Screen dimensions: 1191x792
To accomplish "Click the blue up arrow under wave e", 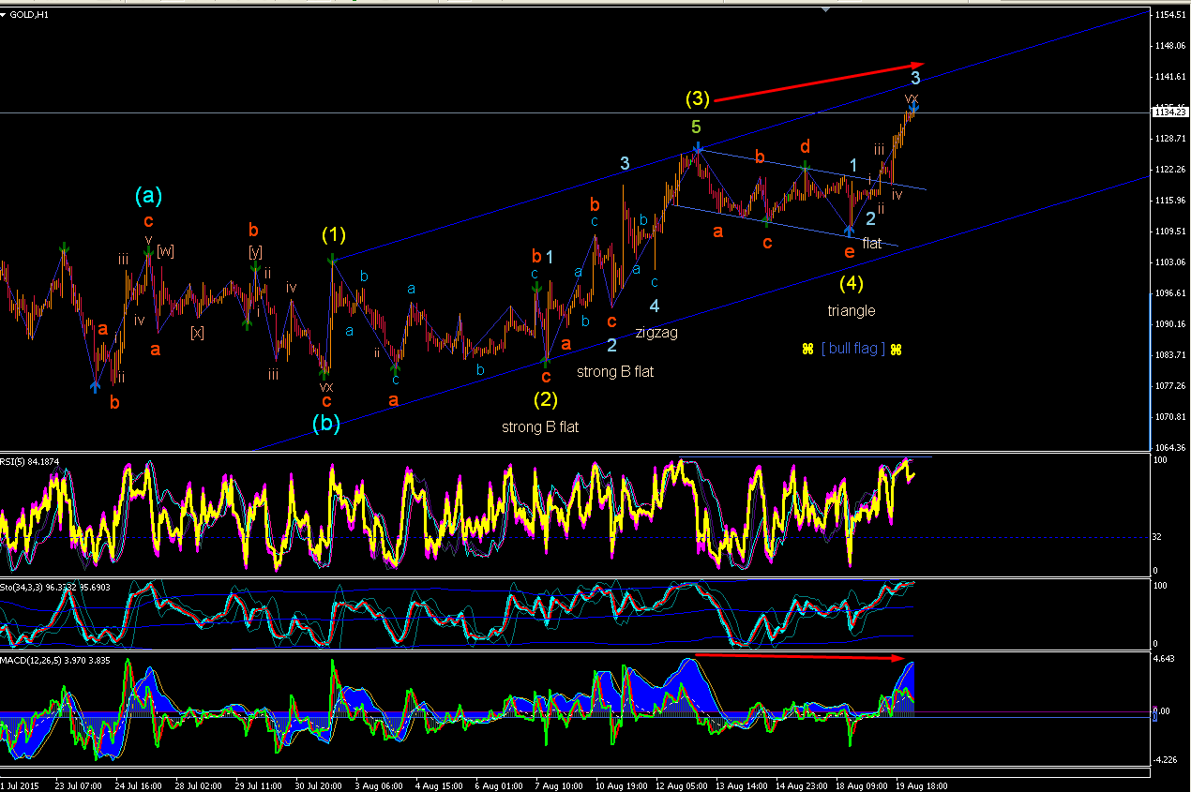I will coord(850,229).
